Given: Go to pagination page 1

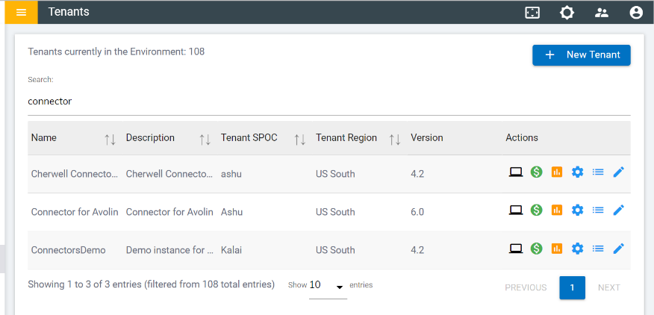Looking at the screenshot, I should pos(572,287).
